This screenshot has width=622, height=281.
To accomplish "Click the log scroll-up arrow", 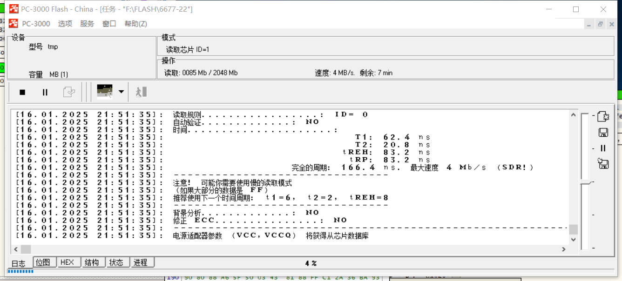I will click(573, 115).
